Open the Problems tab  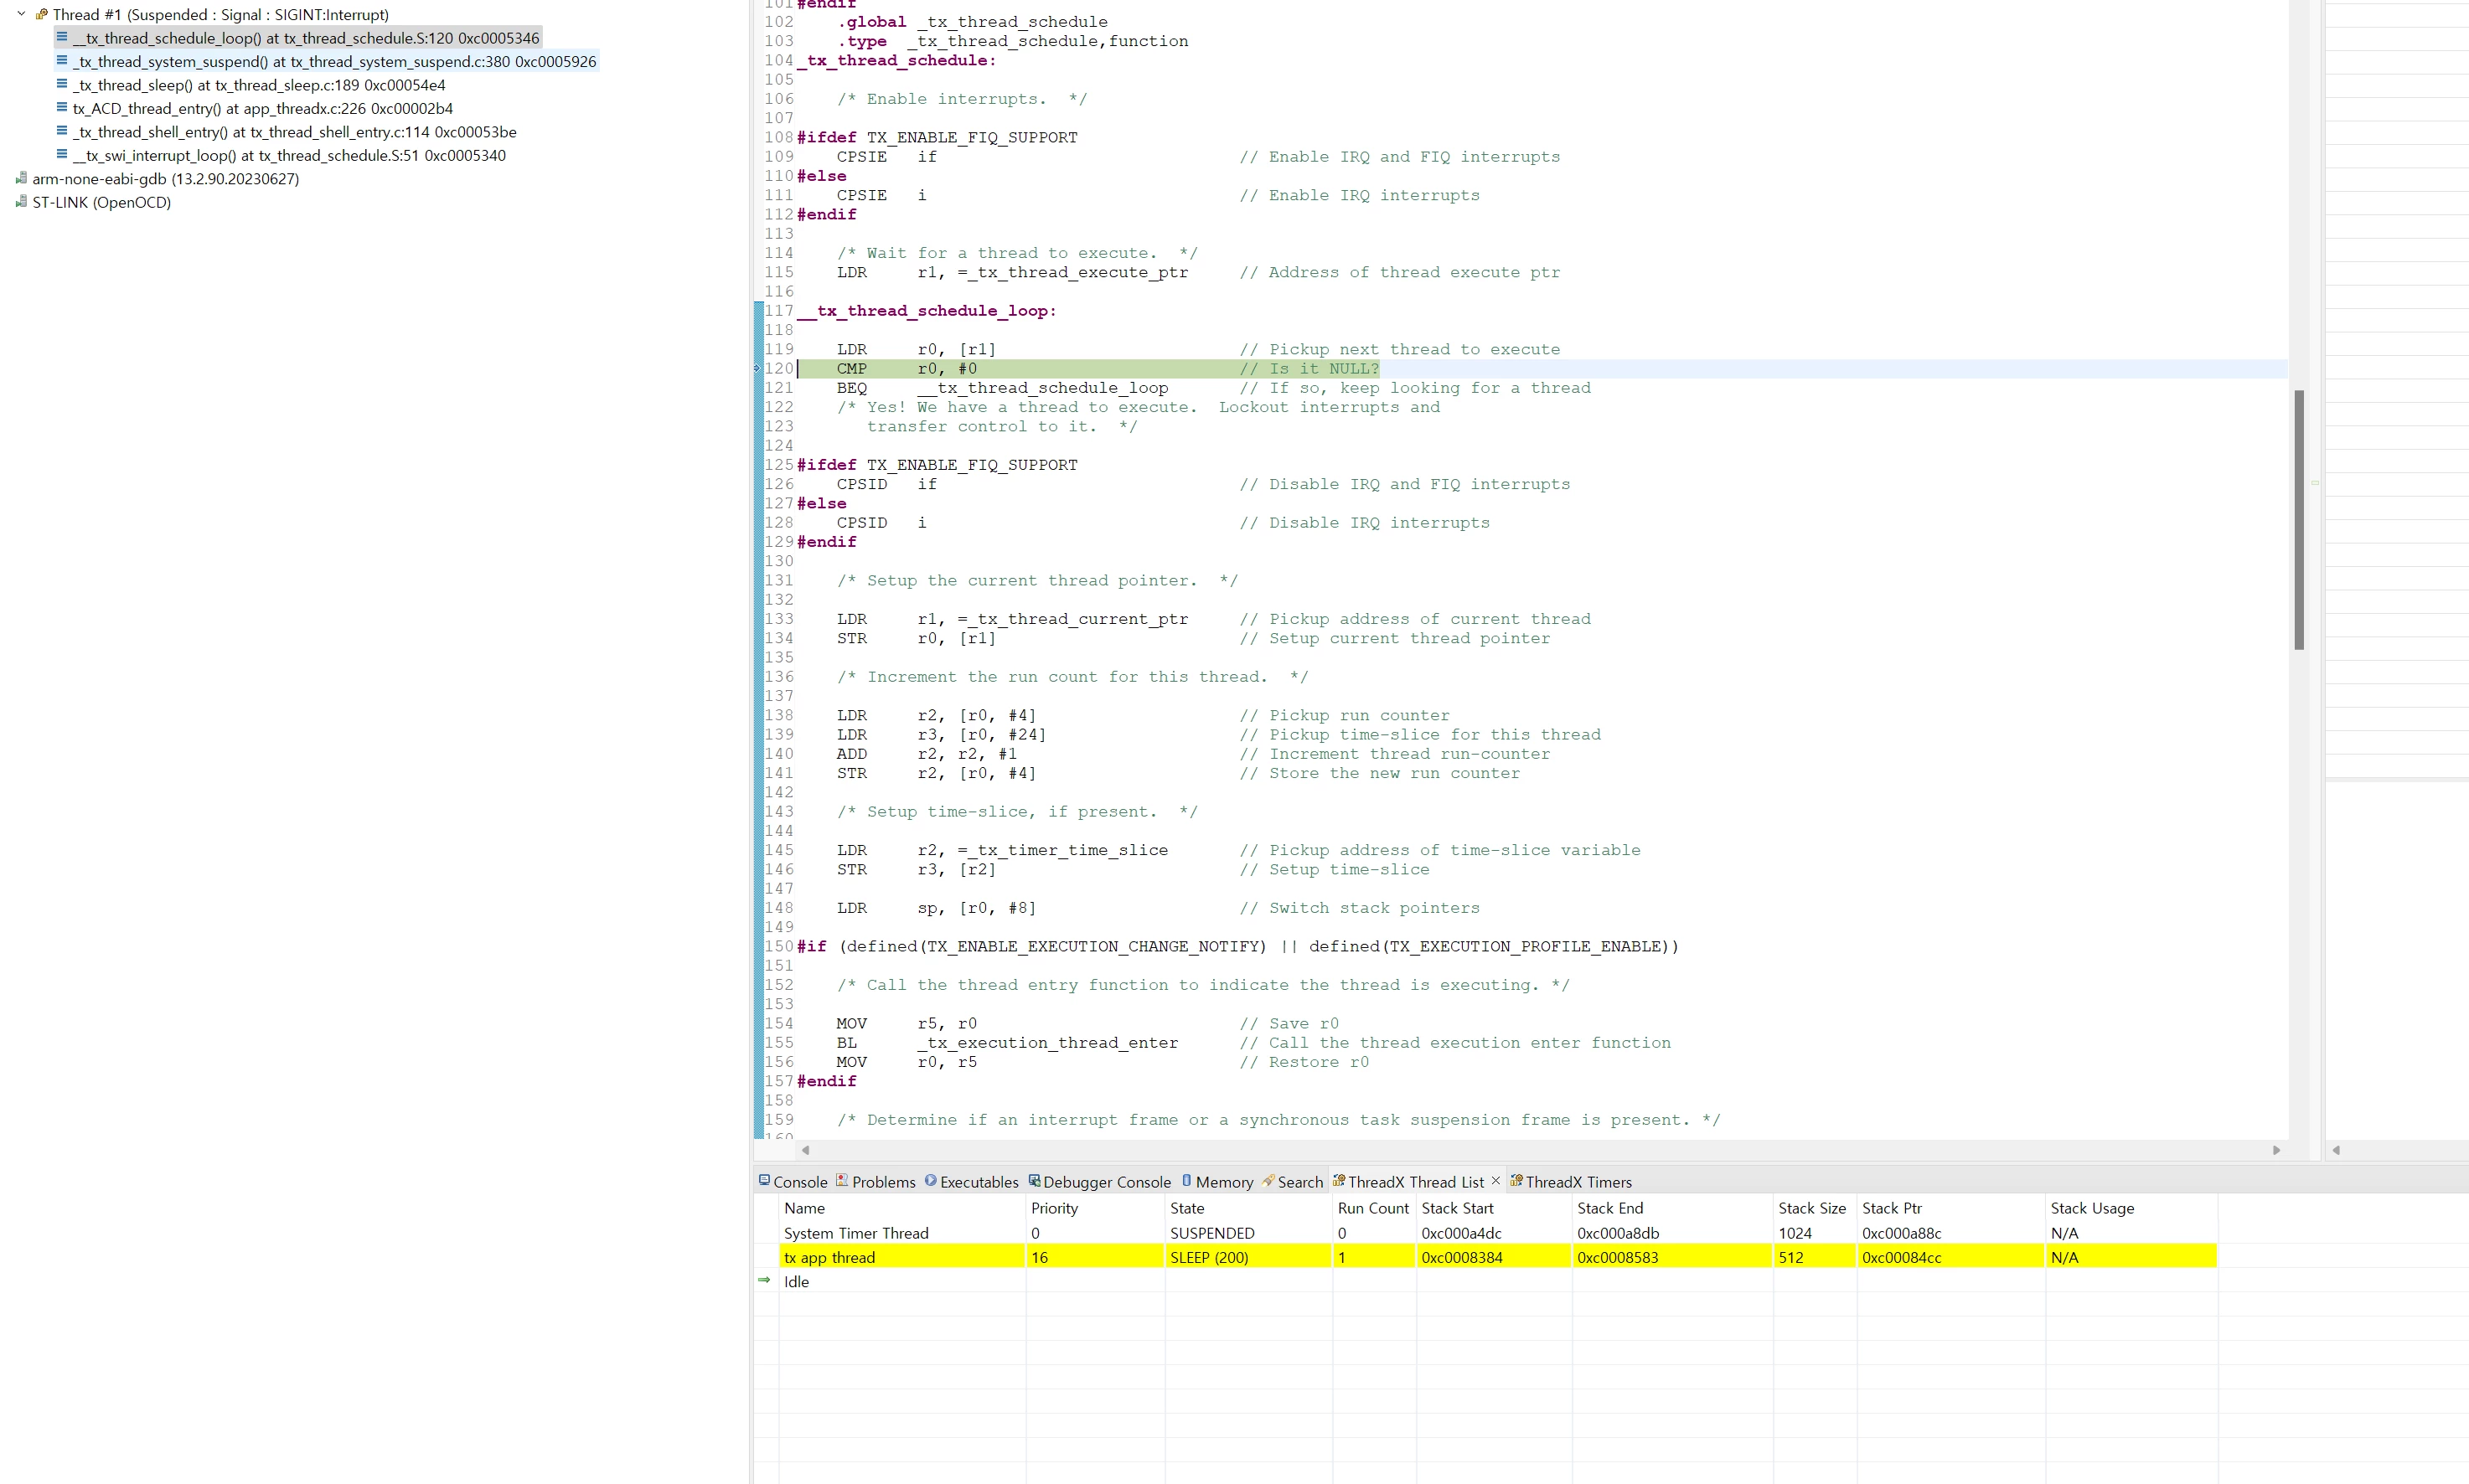point(876,1181)
